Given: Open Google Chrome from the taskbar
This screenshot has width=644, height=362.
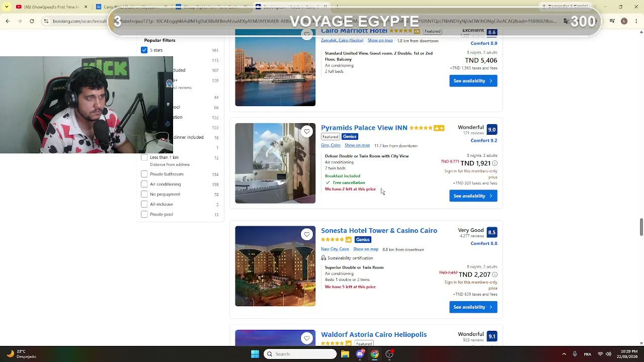Looking at the screenshot, I should pos(374,354).
